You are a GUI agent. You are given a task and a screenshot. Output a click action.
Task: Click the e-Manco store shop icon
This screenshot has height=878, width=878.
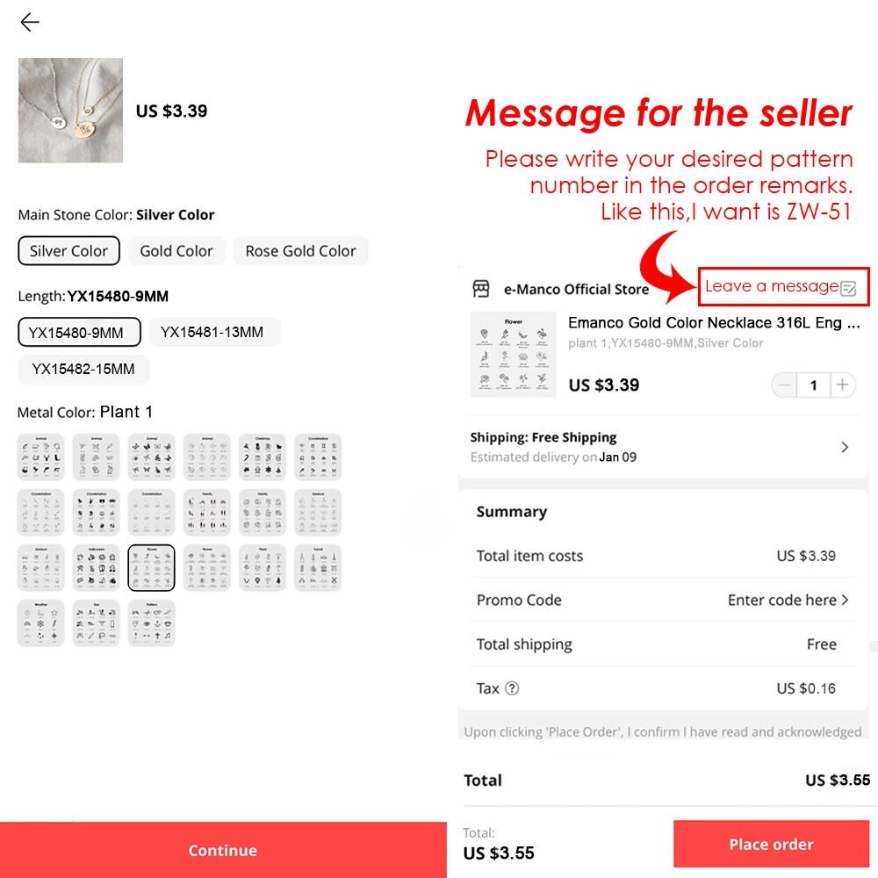480,288
